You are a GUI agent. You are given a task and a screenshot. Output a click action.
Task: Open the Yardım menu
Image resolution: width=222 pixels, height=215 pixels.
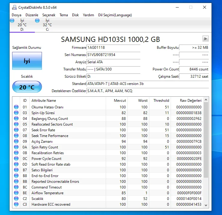(x=88, y=15)
